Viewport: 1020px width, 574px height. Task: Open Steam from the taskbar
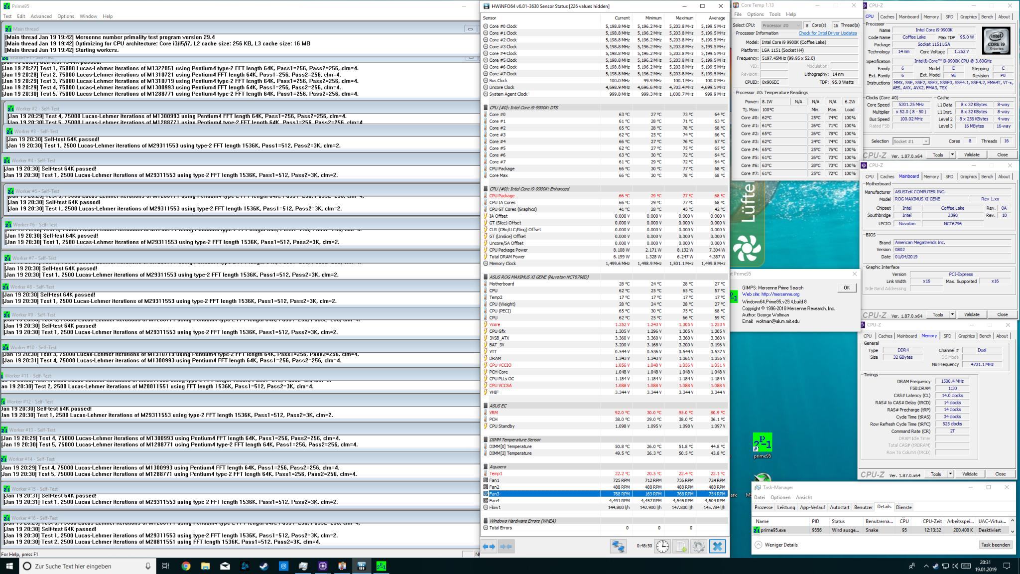[x=264, y=566]
